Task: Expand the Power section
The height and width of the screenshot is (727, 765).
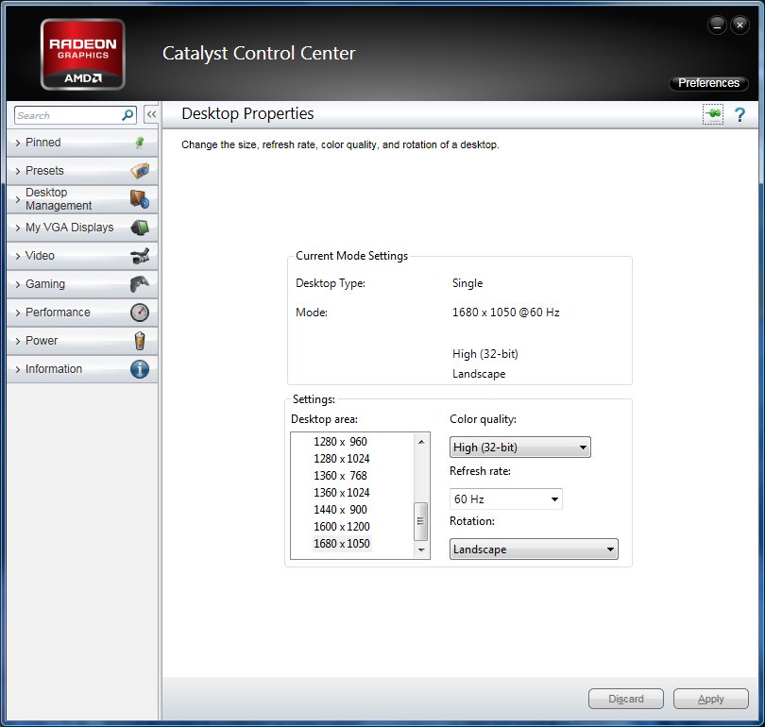Action: pyautogui.click(x=82, y=340)
